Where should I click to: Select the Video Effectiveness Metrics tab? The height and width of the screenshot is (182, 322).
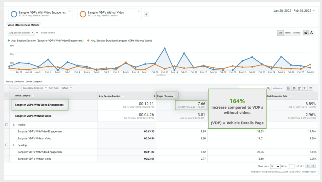point(23,25)
